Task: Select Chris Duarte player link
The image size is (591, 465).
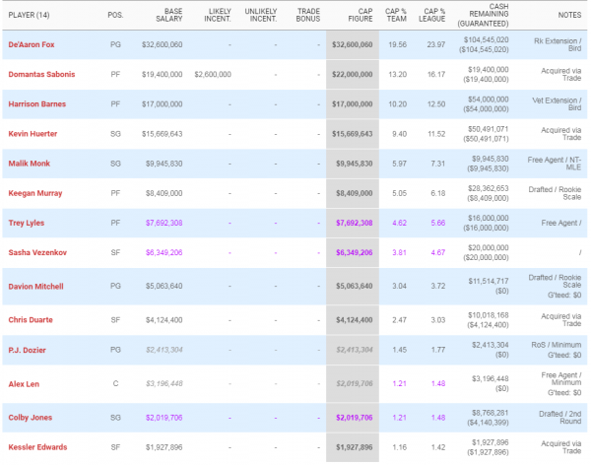Action: (x=33, y=320)
